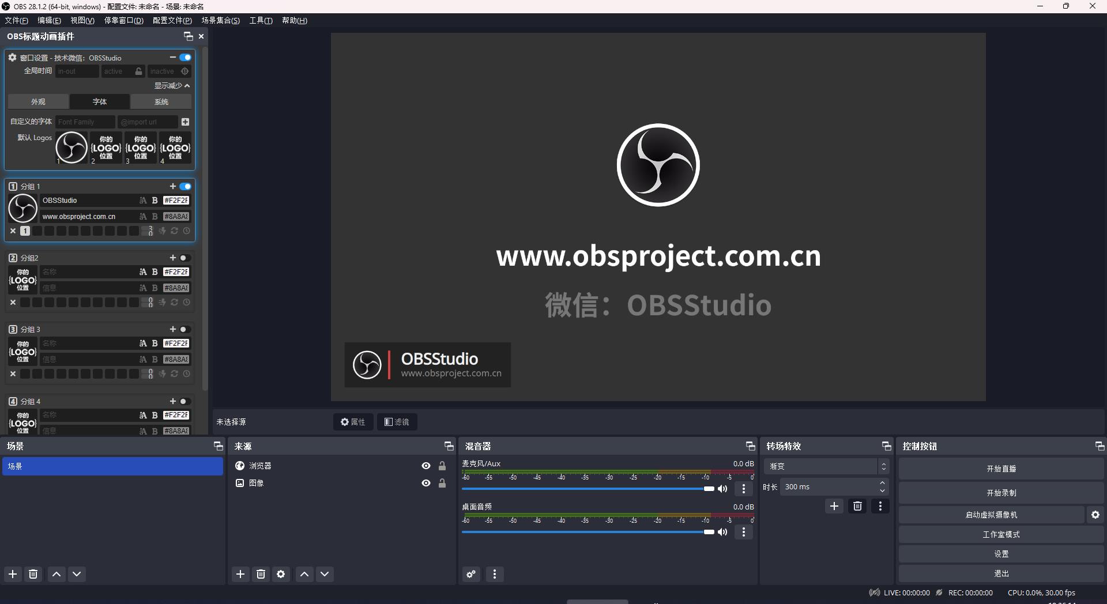The height and width of the screenshot is (604, 1107).
Task: Mute 麦克风/Aux with its speaker icon
Action: click(722, 489)
